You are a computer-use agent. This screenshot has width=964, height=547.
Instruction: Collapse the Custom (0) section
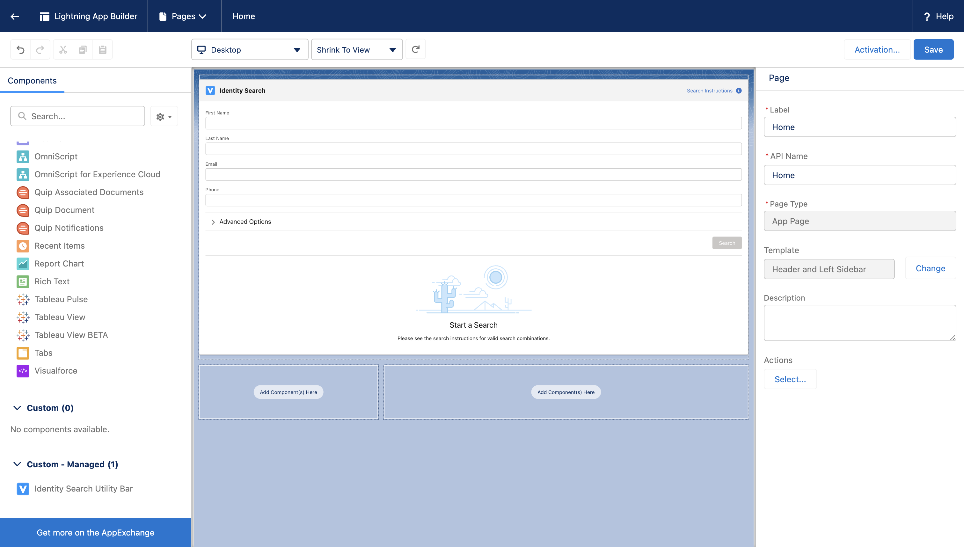[17, 408]
